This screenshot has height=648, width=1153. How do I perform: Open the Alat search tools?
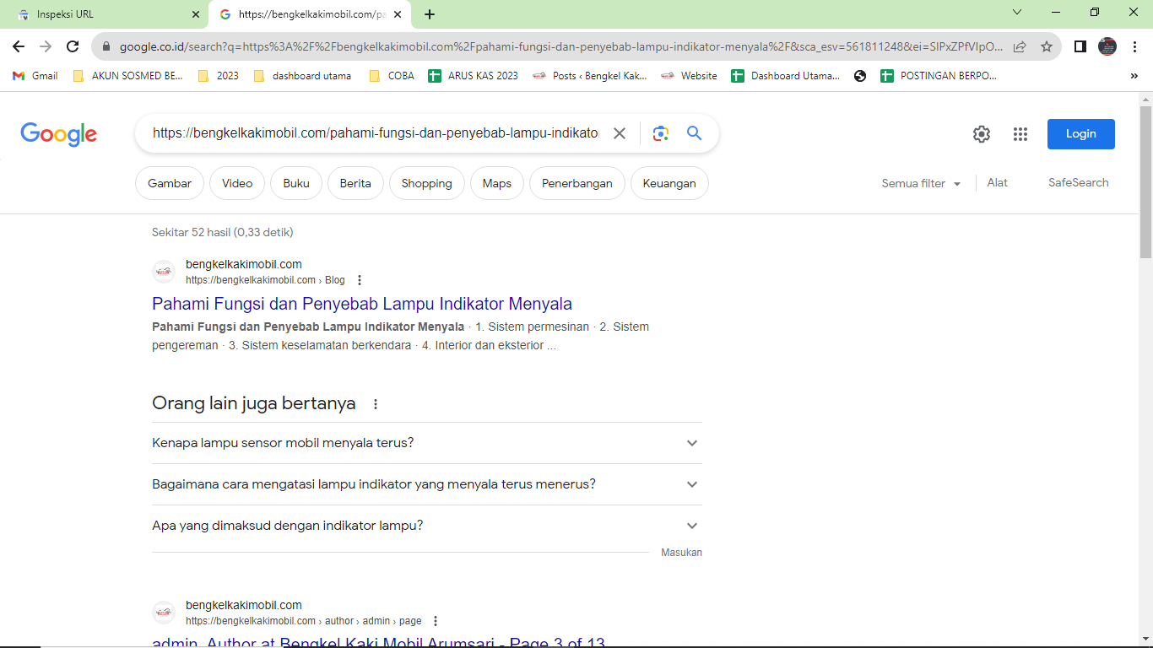click(x=998, y=182)
